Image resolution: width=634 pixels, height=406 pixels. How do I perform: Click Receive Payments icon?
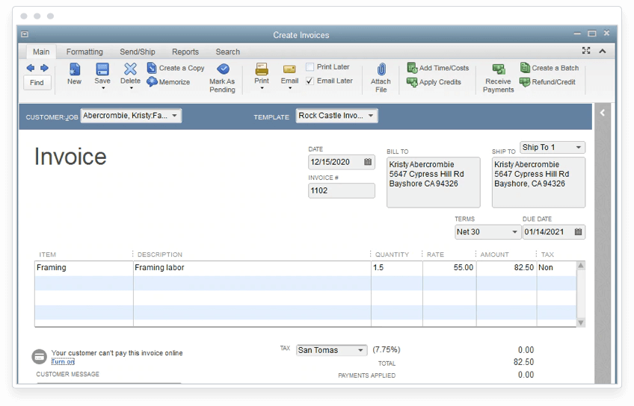pyautogui.click(x=499, y=69)
